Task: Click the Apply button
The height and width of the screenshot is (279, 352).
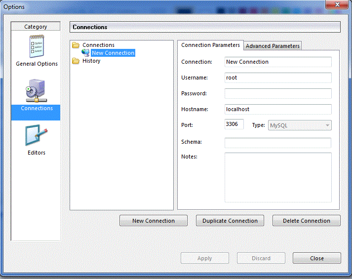Action: click(x=205, y=258)
